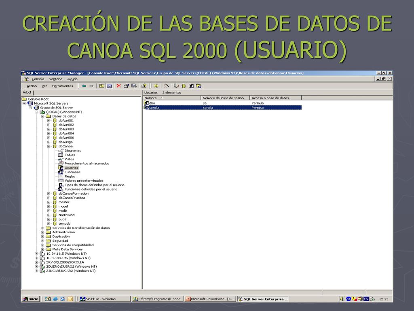Click the Funciones roles icon in the tree

coord(61,172)
